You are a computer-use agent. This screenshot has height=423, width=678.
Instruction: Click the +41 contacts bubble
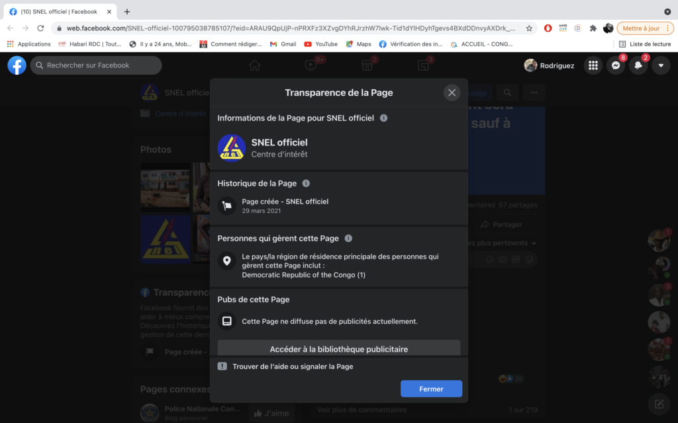(x=659, y=377)
